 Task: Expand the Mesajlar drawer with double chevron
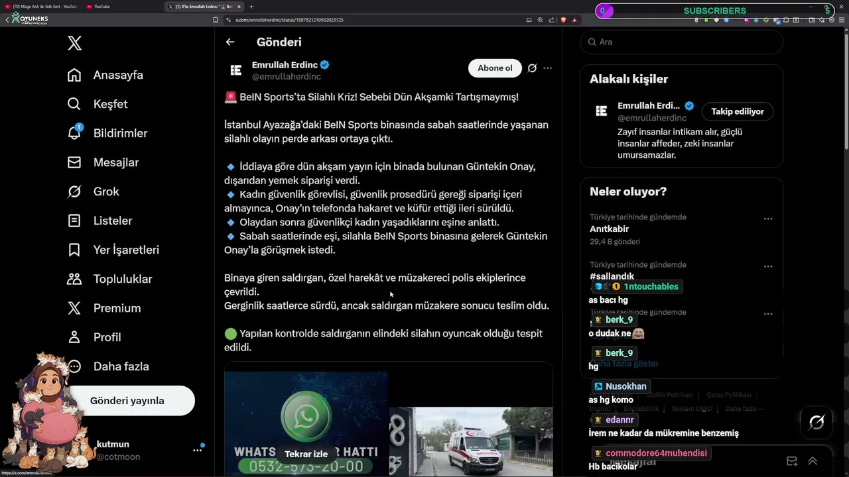pyautogui.click(x=813, y=461)
